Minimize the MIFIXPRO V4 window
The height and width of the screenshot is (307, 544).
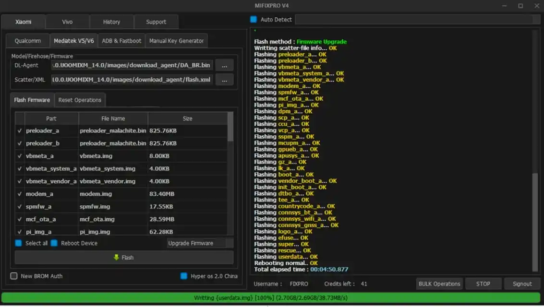(x=504, y=6)
